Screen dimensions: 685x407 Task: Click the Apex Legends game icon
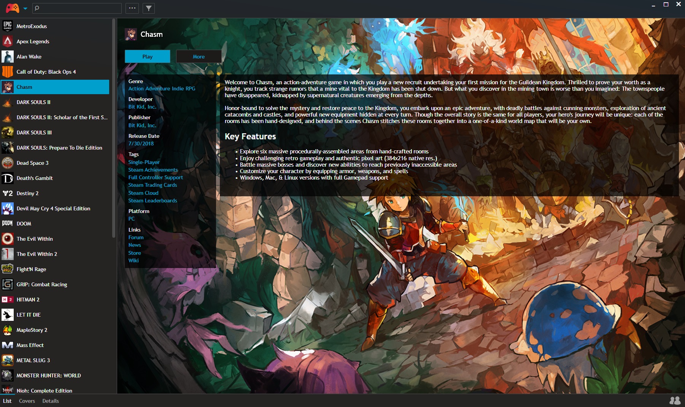(8, 41)
